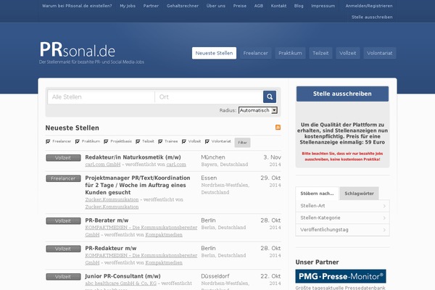This screenshot has width=435, height=290.
Task: Click the Alle Stellen search field
Action: coord(101,97)
